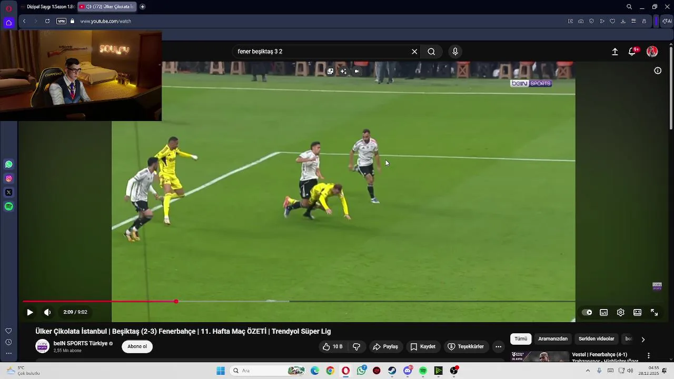Open Opera easy setup menu lines

(x=633, y=21)
